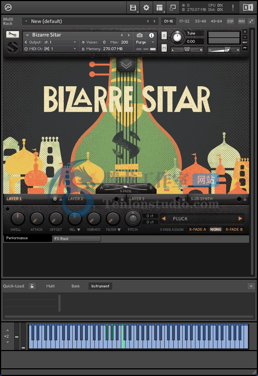258x376 pixels.
Task: Toggle the SUB-SYNTH lock icon
Action: [245, 199]
